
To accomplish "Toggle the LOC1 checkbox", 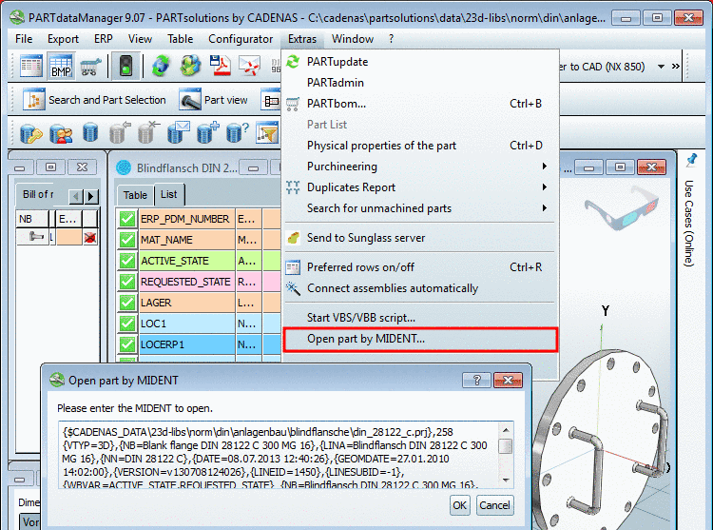I will 127,324.
